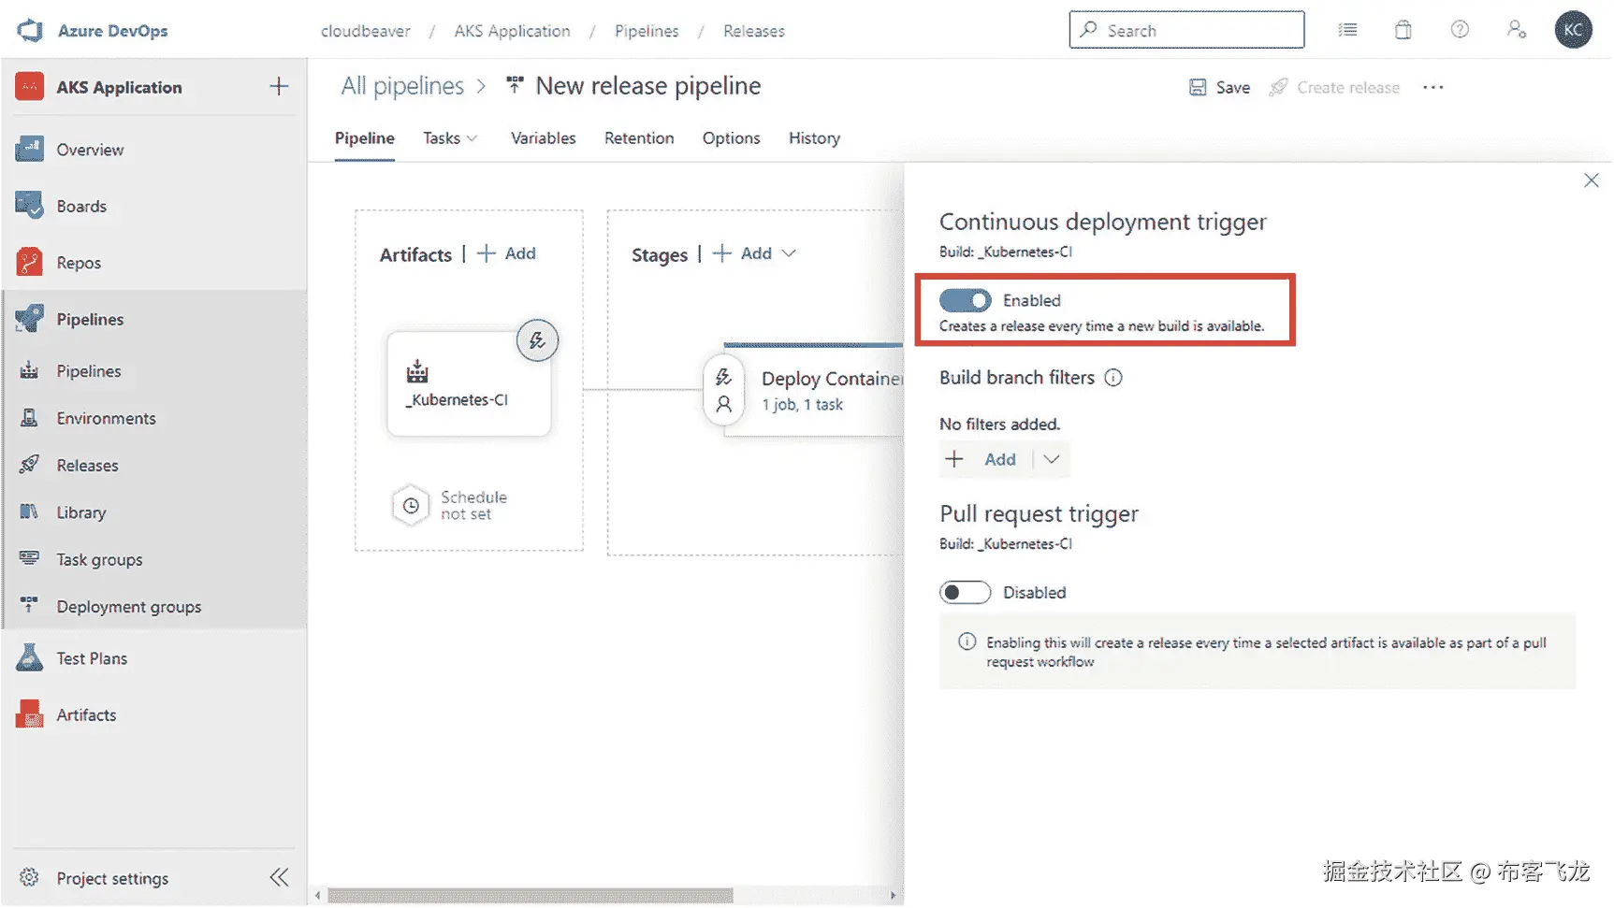Select the _Kubernetes-CI artifact card
This screenshot has width=1614, height=908.
coord(469,383)
